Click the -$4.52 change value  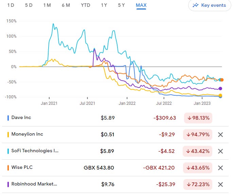[x=166, y=151]
